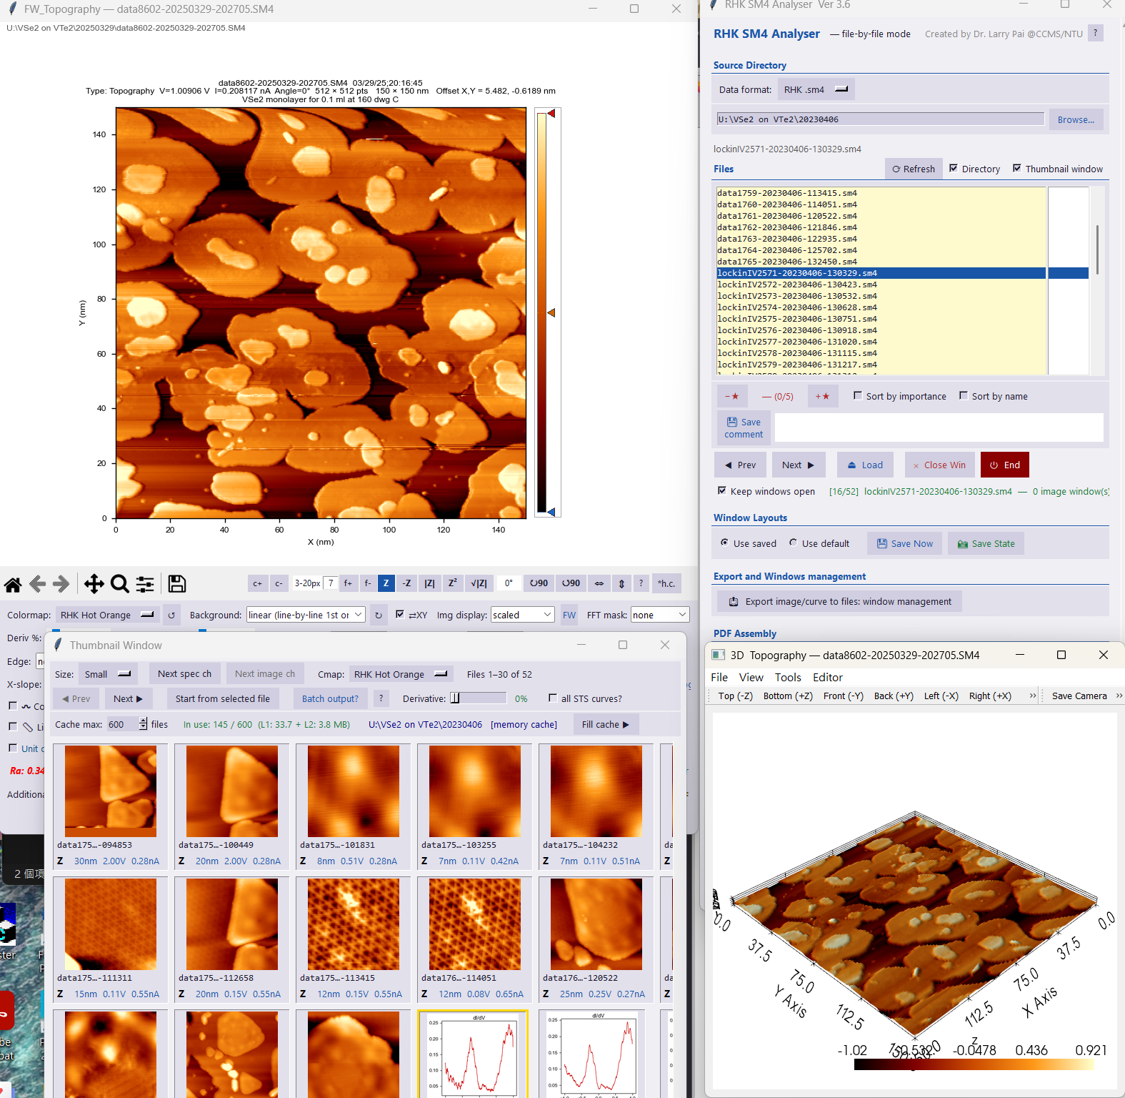Screen dimensions: 1125x1098
Task: Decrease importance with the -★ button
Action: coord(732,396)
